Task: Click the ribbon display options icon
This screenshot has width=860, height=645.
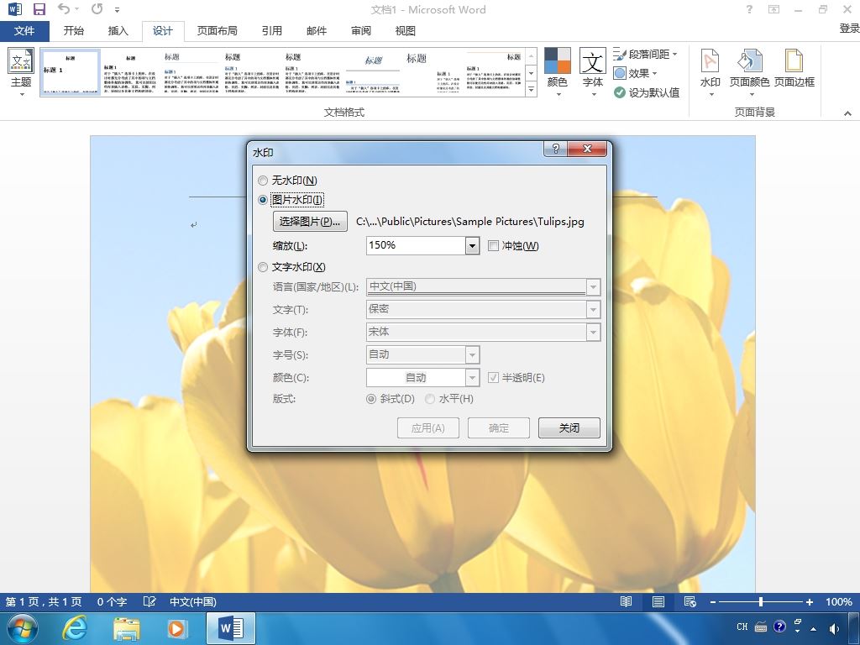Action: [773, 9]
